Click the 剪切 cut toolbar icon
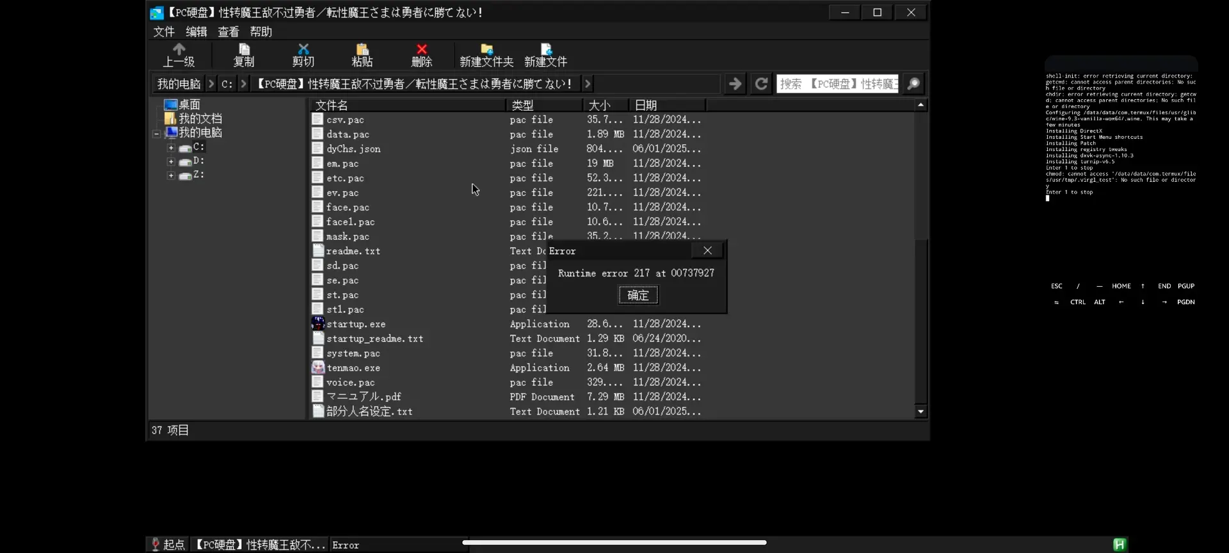This screenshot has height=553, width=1229. point(303,55)
